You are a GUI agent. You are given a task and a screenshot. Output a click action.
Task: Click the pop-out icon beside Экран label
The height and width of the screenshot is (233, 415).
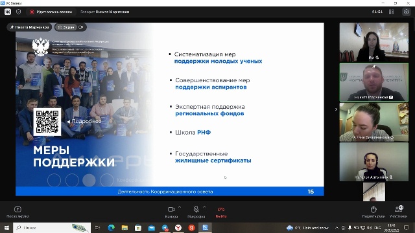pos(81,27)
